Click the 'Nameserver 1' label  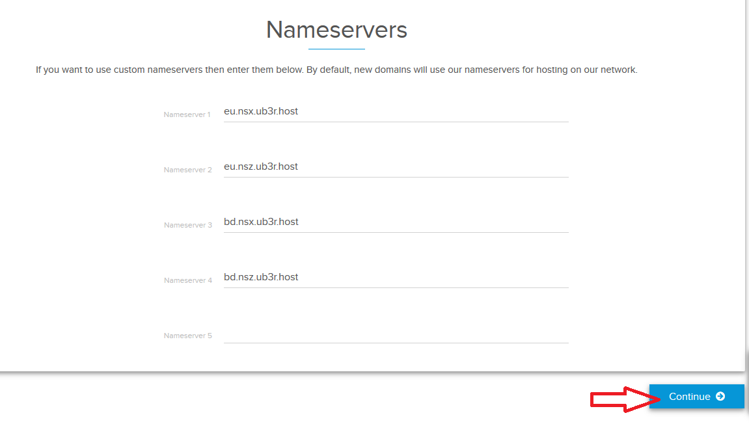(187, 114)
